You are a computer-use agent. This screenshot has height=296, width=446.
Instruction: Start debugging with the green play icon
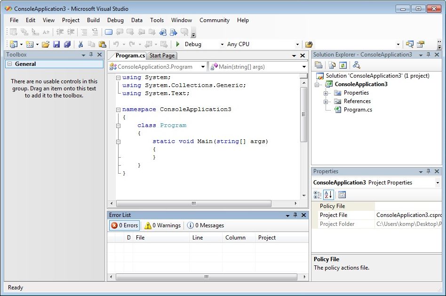pos(178,44)
